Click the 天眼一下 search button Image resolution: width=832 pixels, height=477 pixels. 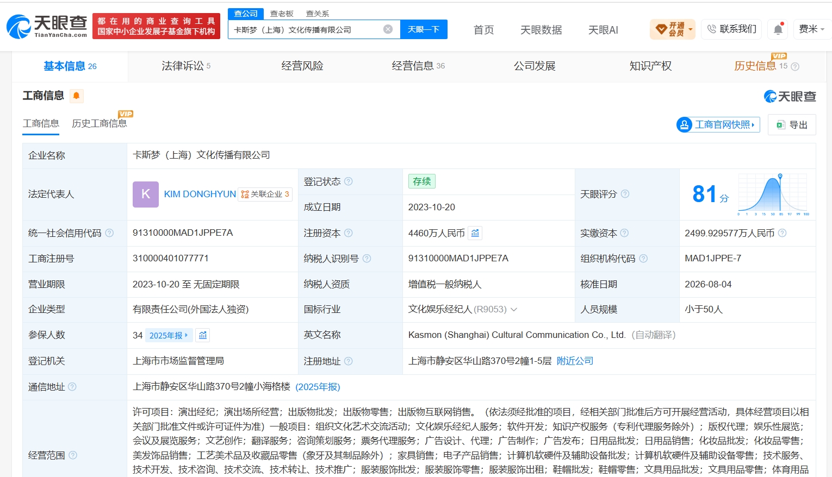coord(424,29)
